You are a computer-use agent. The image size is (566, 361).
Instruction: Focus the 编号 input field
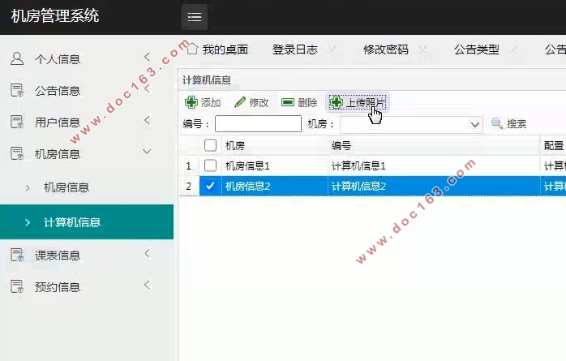[258, 124]
